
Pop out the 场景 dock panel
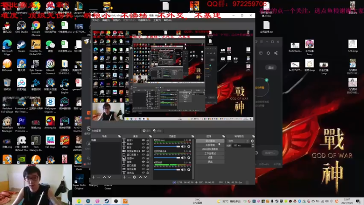click(119, 136)
